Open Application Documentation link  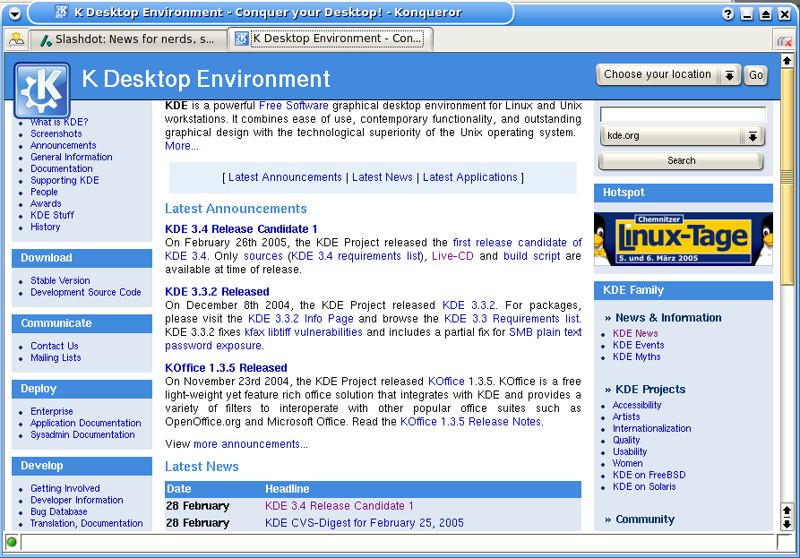click(86, 423)
